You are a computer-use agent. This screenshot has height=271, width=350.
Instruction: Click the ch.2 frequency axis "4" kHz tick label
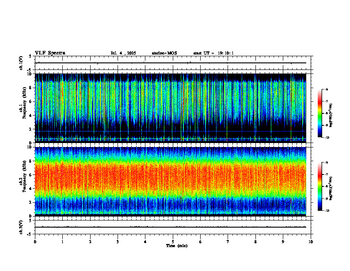[31, 189]
